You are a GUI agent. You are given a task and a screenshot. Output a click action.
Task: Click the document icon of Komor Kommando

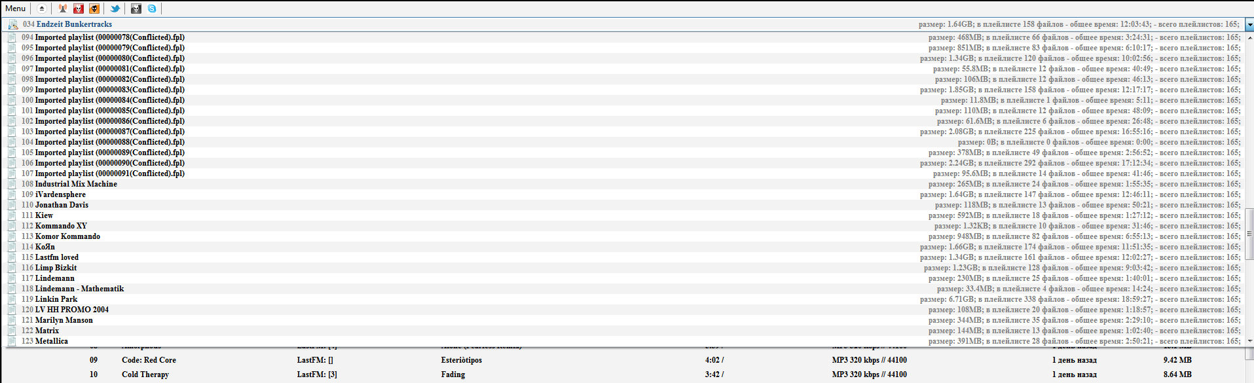[12, 236]
